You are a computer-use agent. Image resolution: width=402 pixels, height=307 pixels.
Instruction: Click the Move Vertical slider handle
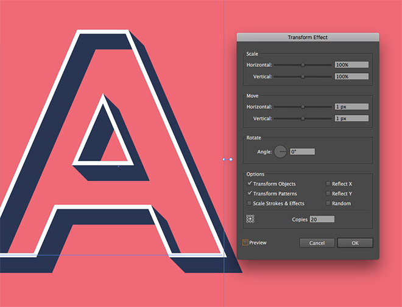coord(303,119)
